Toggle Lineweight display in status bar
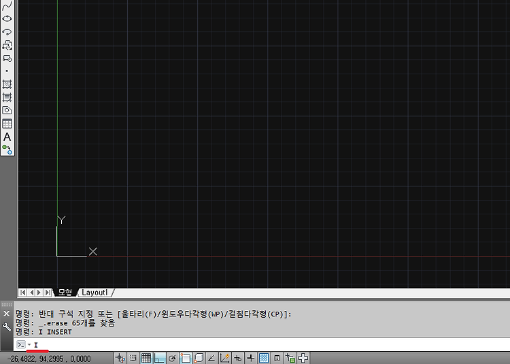Viewport: 510px width, 364px height. (x=251, y=358)
